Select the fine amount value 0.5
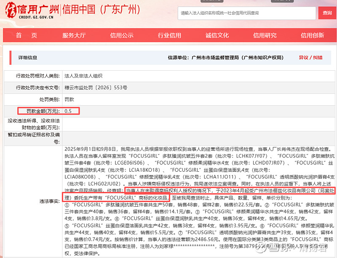 tap(68, 111)
